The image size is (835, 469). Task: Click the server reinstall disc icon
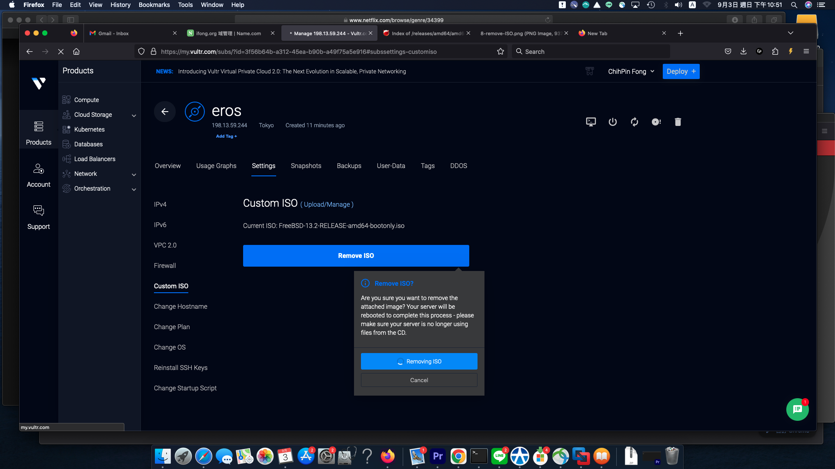tap(656, 122)
